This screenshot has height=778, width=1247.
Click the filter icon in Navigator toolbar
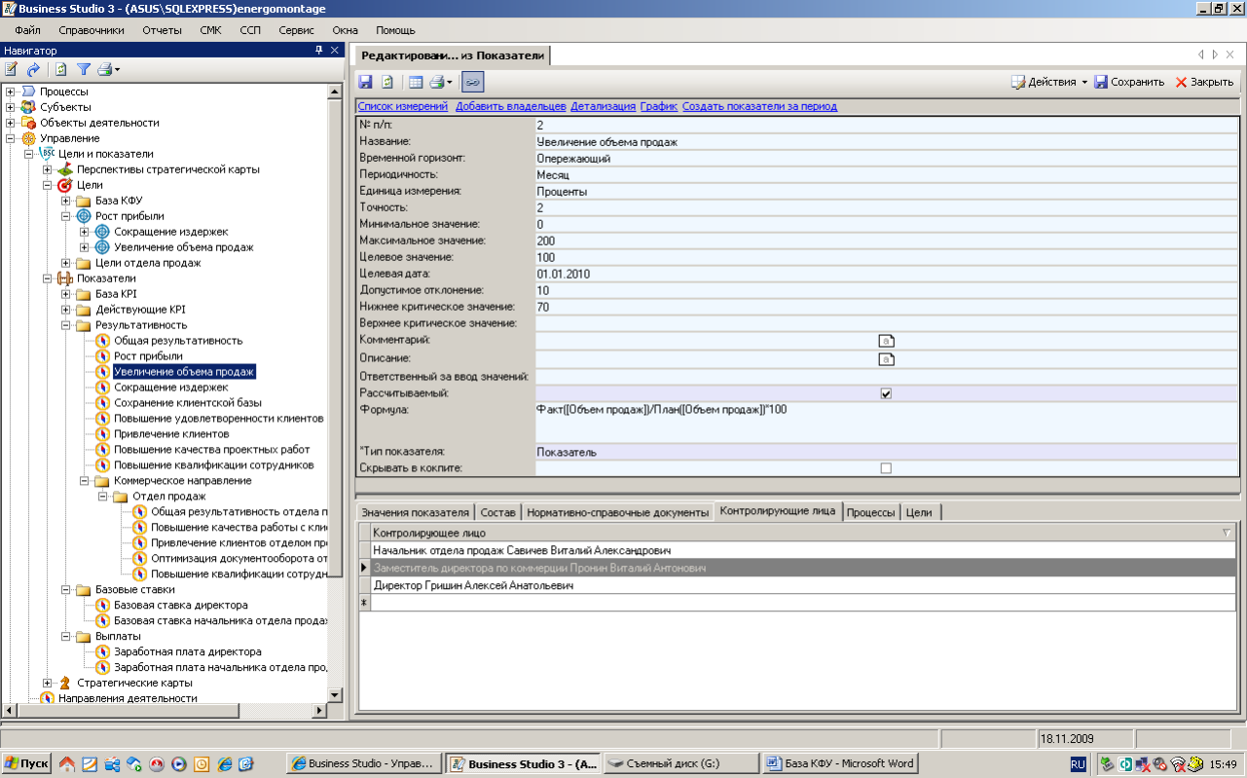(84, 69)
